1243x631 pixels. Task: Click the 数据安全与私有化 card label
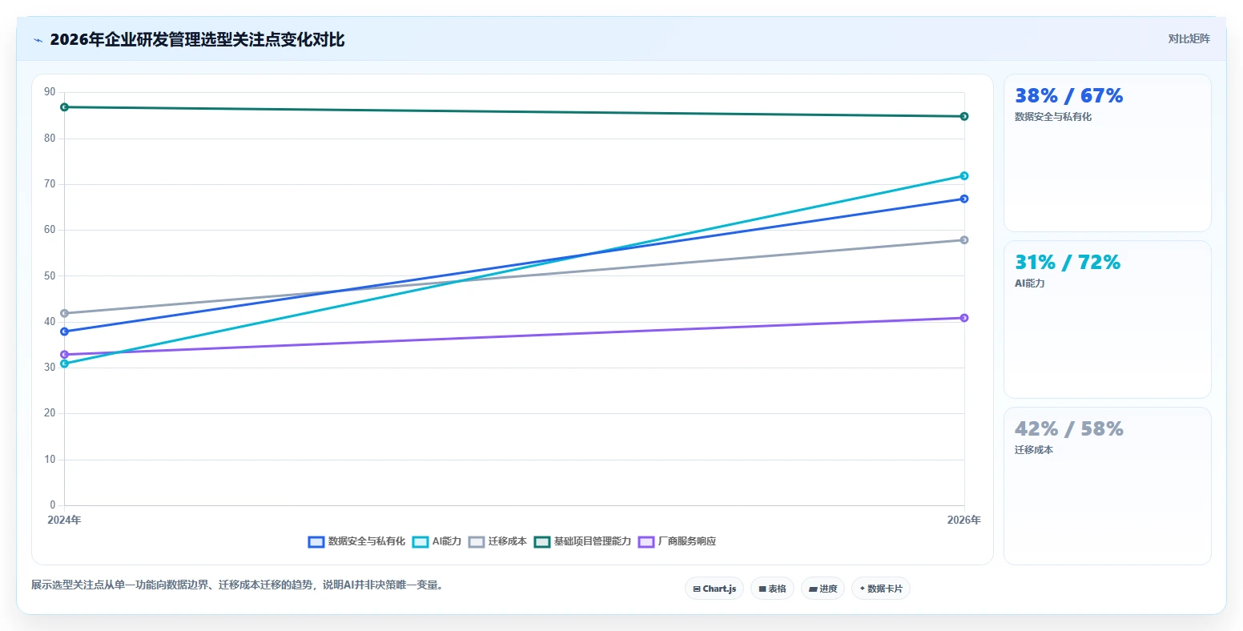pos(1053,117)
